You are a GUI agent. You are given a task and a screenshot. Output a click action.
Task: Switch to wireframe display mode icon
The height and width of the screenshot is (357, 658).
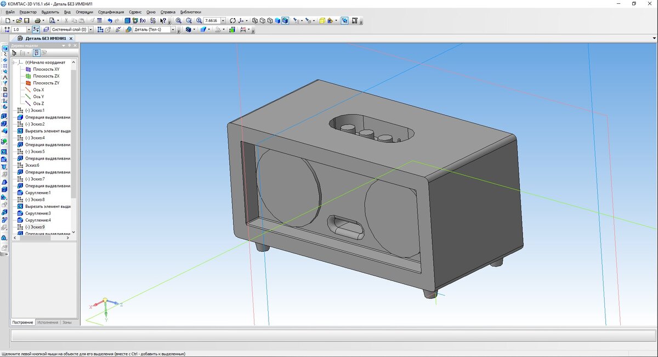254,20
